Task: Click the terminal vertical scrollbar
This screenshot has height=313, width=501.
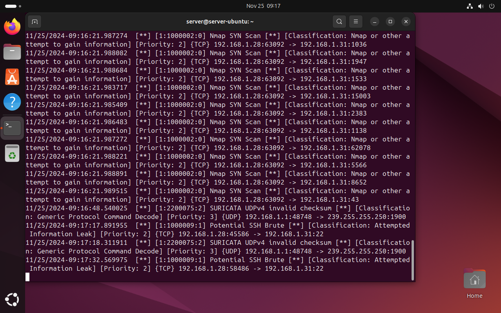Action: tap(413, 260)
